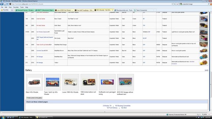Switch to the 'User talk:Toughpigs' tab
This screenshot has height=119, width=212.
tap(84, 10)
